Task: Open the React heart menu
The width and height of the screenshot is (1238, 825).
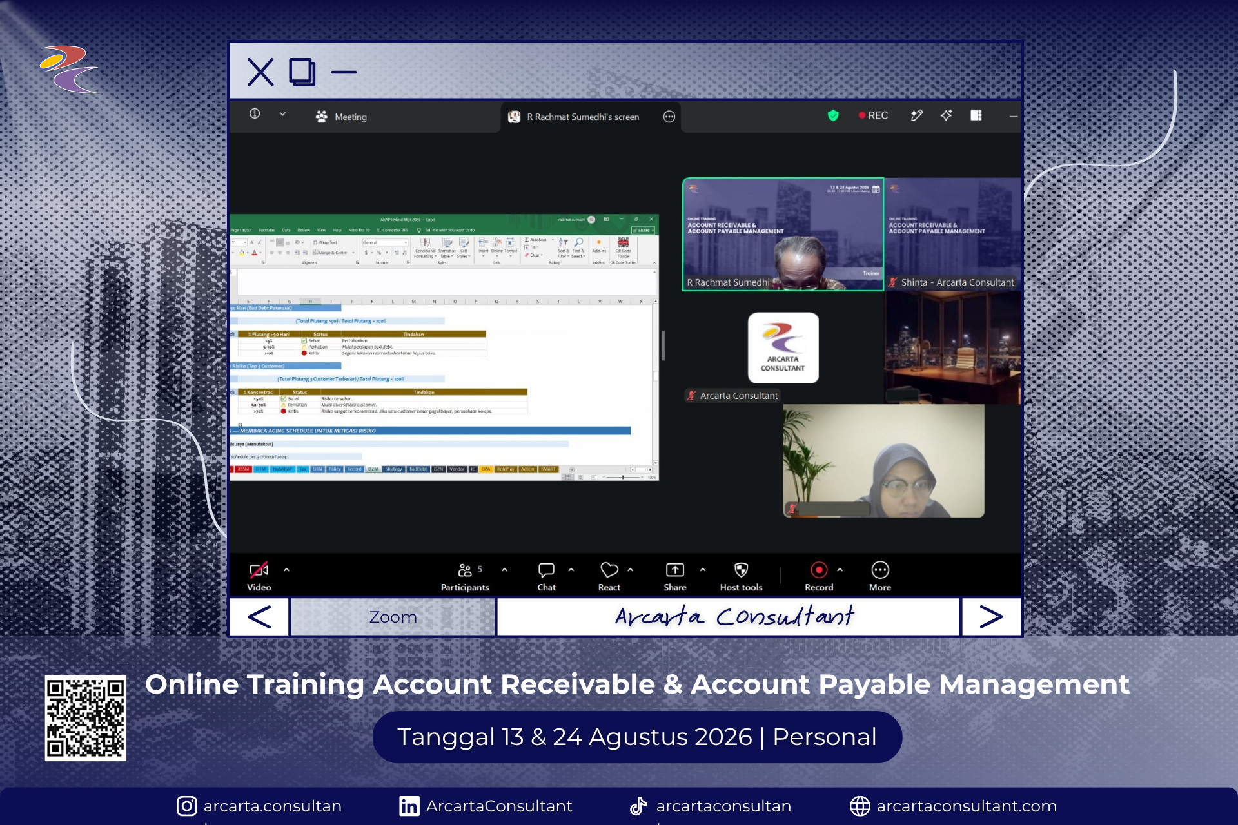Action: [x=609, y=576]
